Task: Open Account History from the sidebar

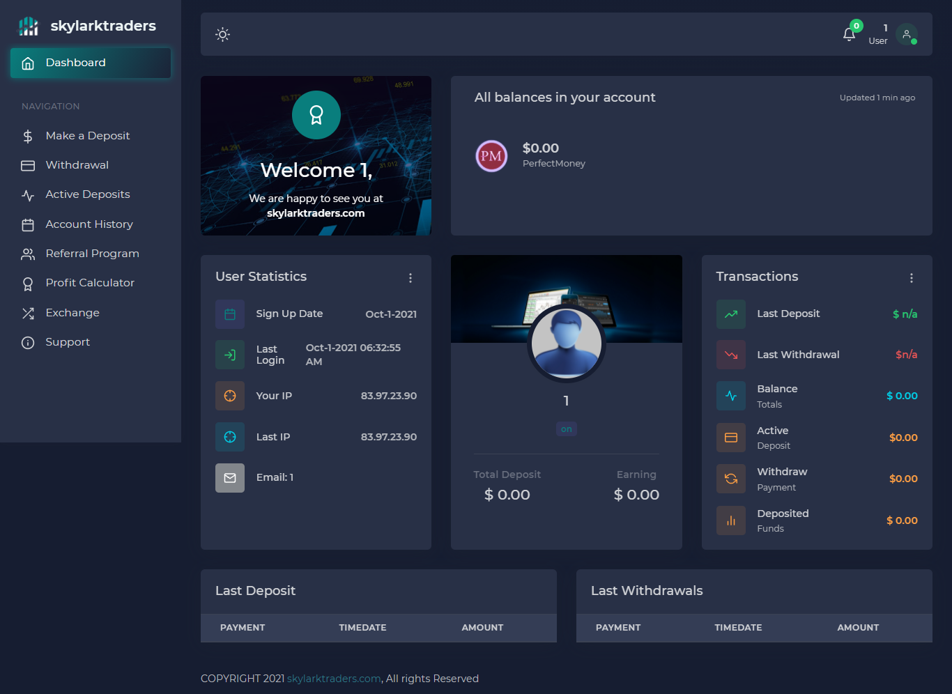Action: pyautogui.click(x=89, y=224)
